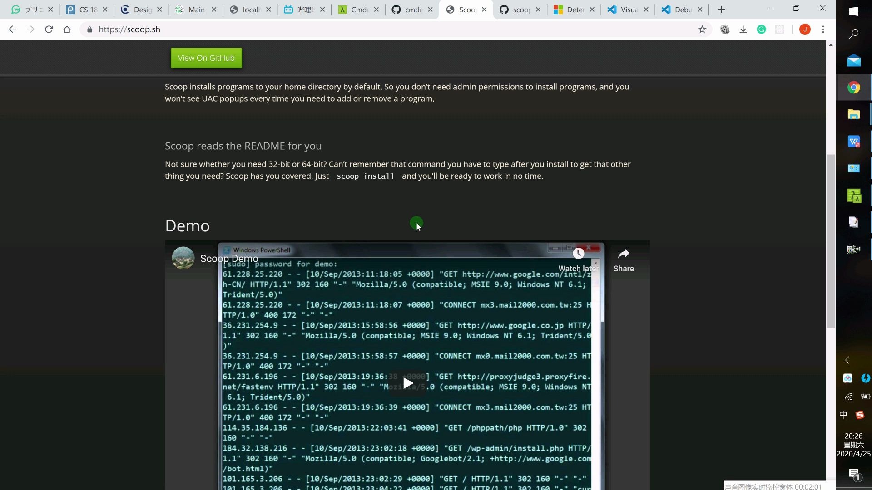This screenshot has width=872, height=490.
Task: Play the Scoop Demo video
Action: (407, 383)
